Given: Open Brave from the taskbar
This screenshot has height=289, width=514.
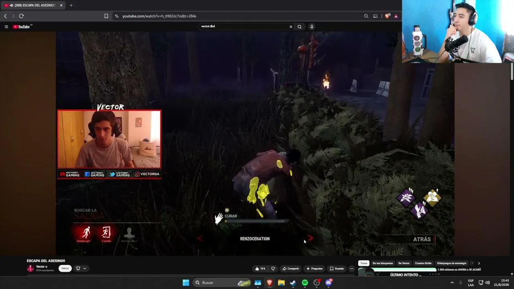Looking at the screenshot, I should (269, 283).
